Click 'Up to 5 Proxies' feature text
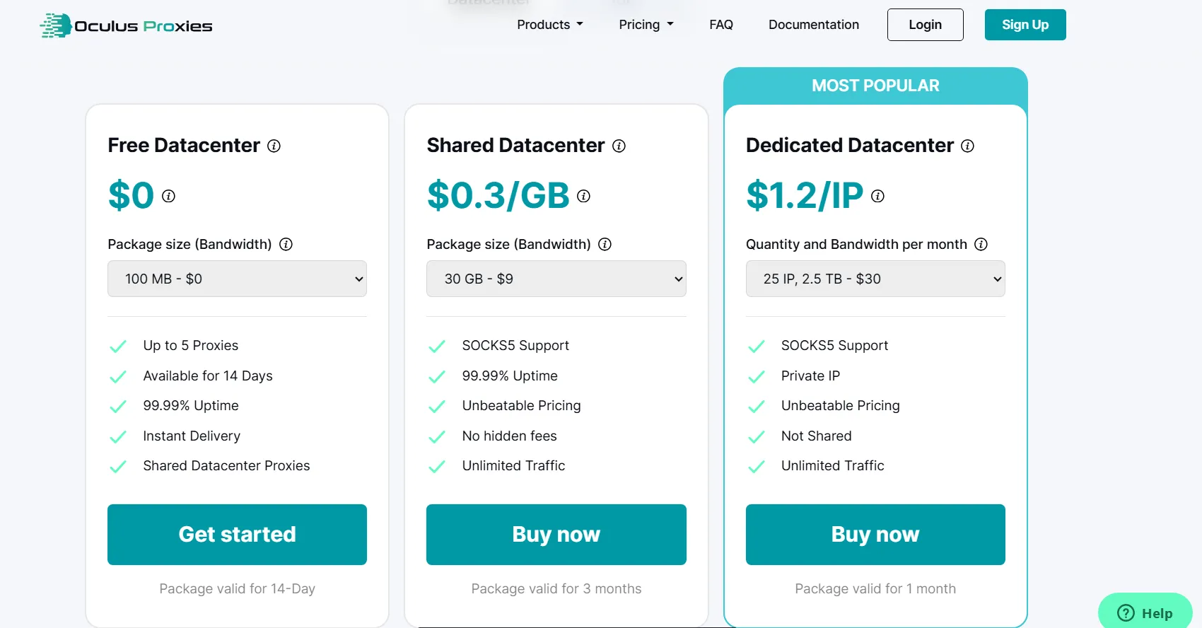 click(191, 345)
